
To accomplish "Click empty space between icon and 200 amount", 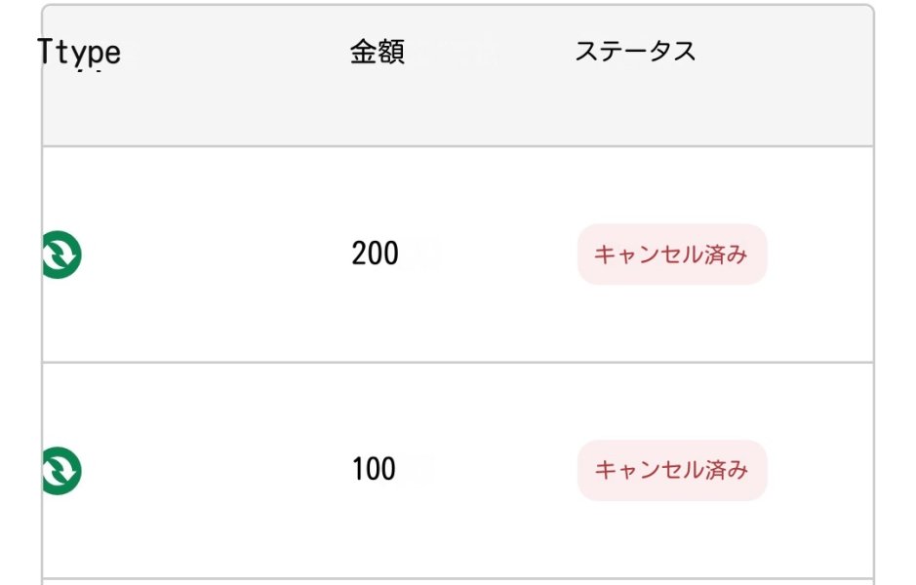I will point(217,254).
